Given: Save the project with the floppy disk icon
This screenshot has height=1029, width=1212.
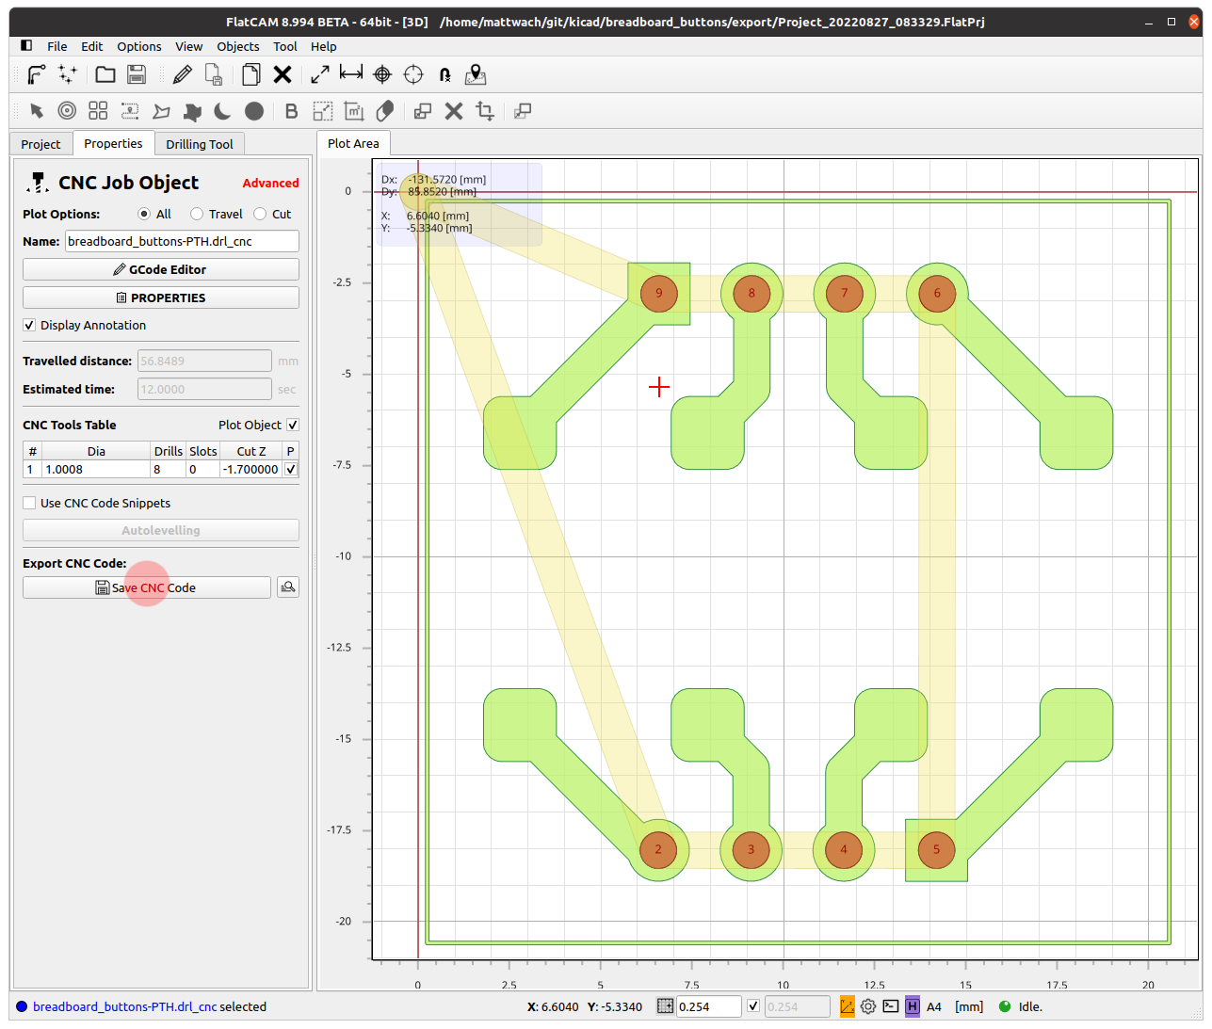Looking at the screenshot, I should tap(136, 74).
